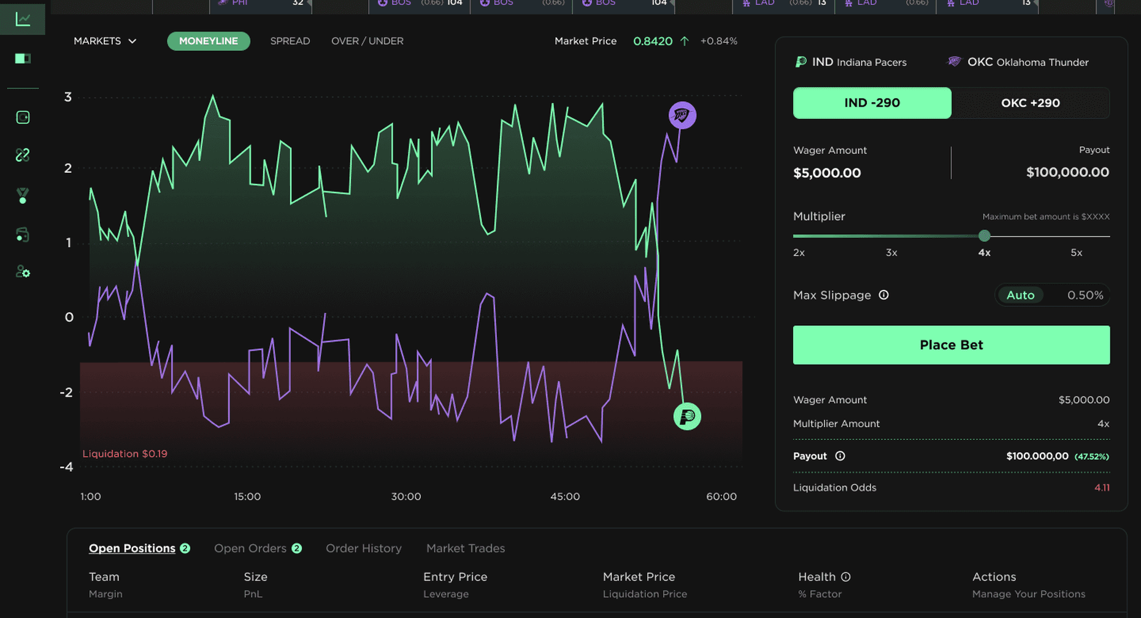This screenshot has width=1141, height=618.
Task: Set the multiplier to 2x
Action: pos(799,253)
